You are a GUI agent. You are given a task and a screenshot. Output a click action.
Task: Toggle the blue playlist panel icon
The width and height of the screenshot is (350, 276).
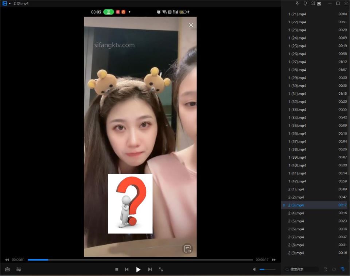[343, 269]
